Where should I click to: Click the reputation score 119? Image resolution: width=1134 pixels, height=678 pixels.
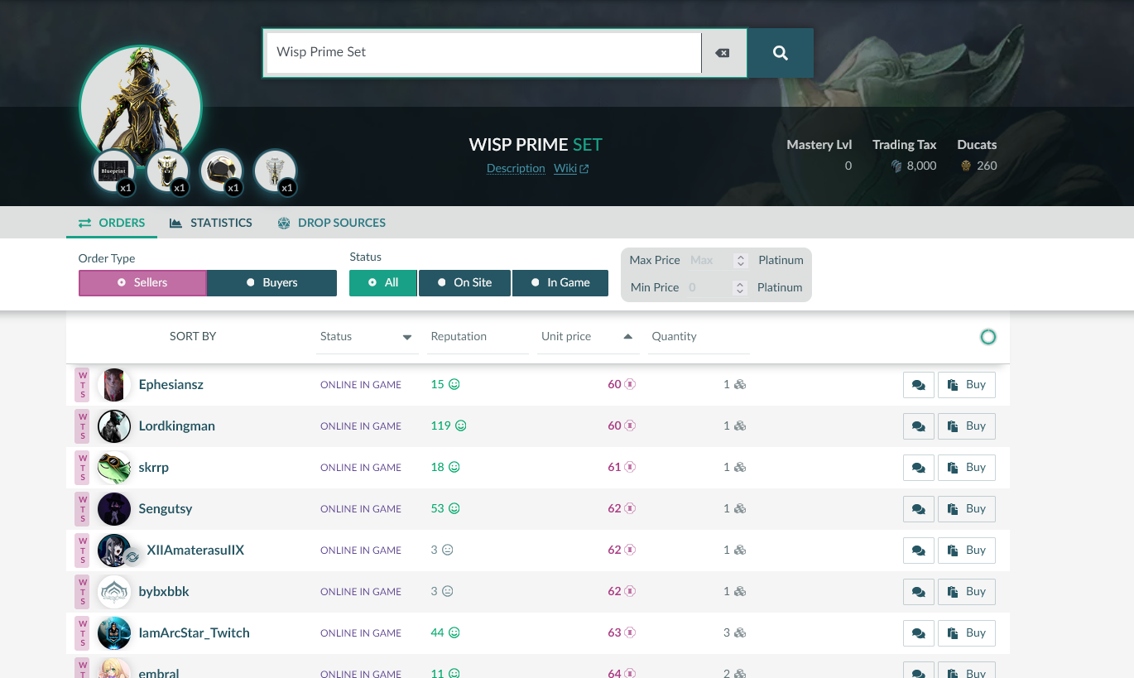point(440,426)
